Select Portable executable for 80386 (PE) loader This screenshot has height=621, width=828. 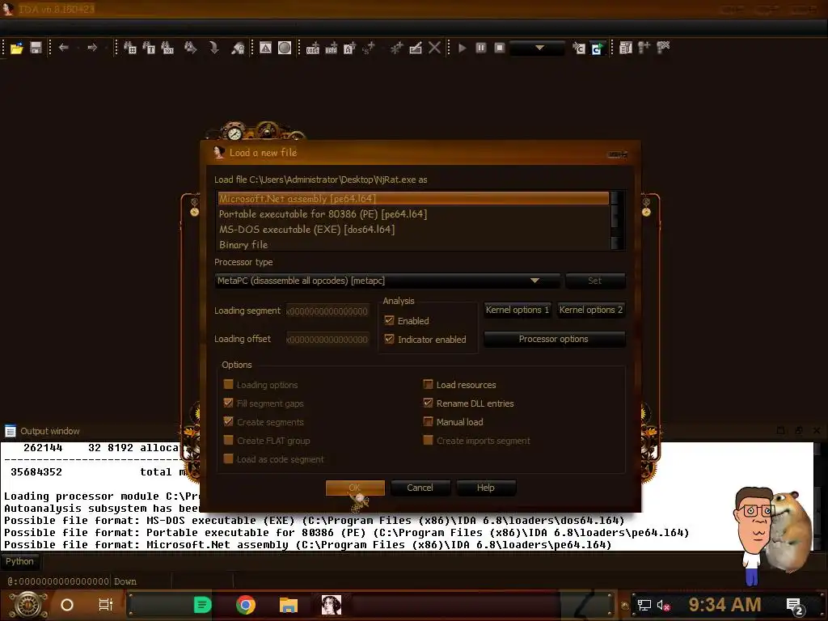tap(413, 213)
